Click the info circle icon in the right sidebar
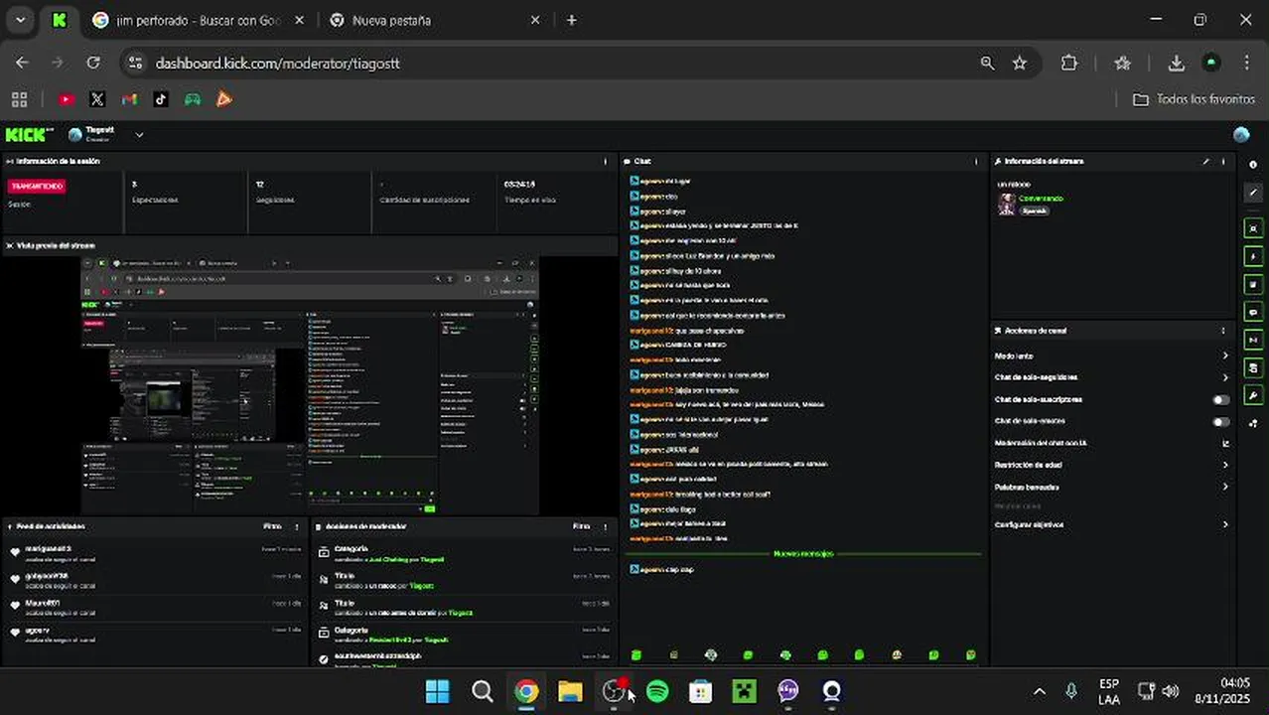The width and height of the screenshot is (1269, 715). pos(1253,165)
